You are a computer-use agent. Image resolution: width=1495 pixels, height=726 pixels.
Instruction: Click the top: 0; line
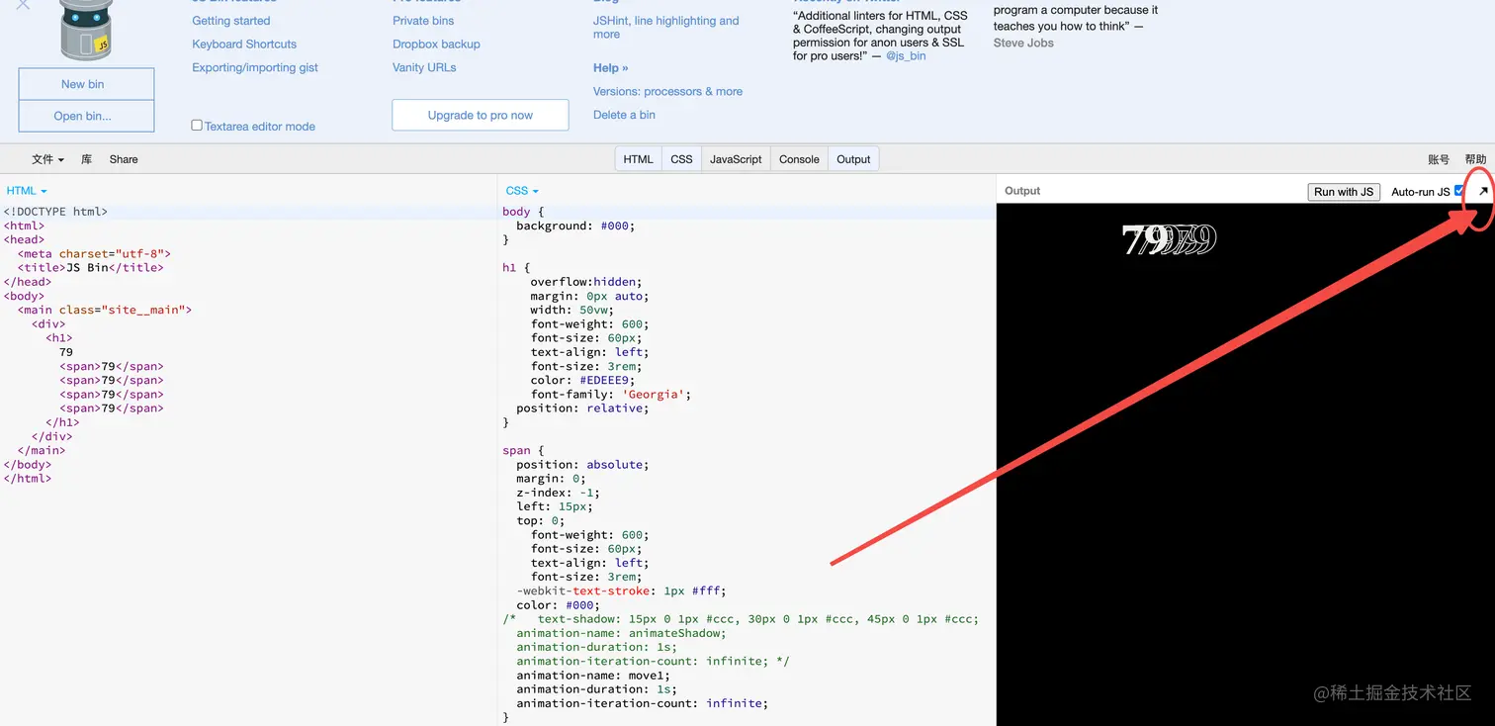(x=540, y=520)
